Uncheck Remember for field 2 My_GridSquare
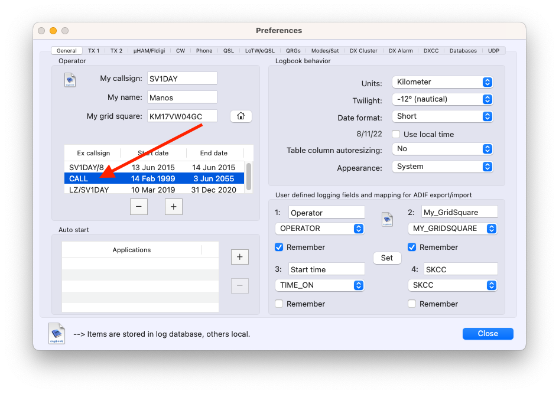The image size is (559, 394). coord(412,248)
